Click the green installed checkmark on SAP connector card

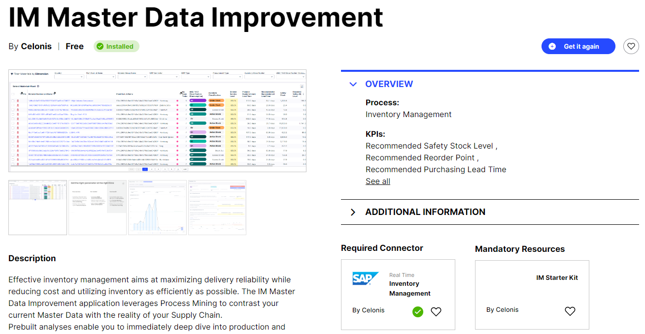417,311
